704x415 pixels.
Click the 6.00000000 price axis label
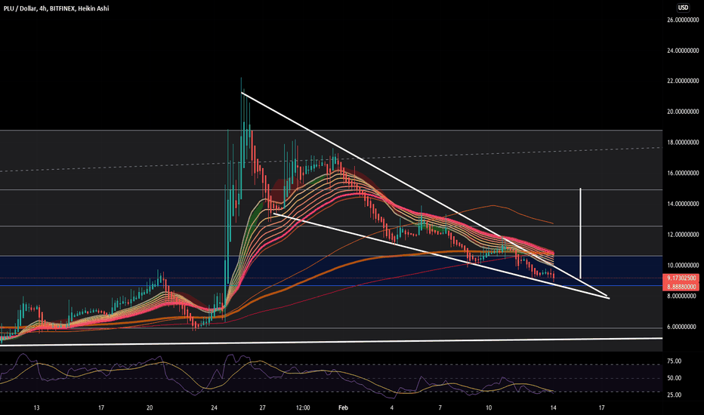coord(682,327)
